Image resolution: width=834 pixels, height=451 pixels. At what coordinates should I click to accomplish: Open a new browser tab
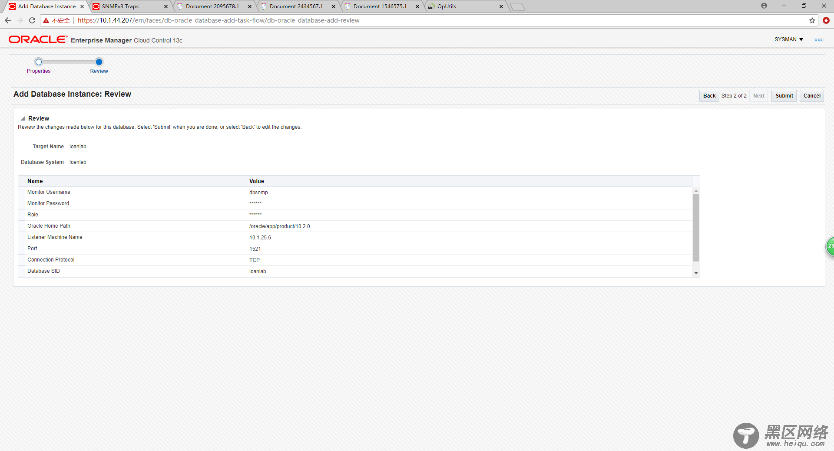[517, 7]
